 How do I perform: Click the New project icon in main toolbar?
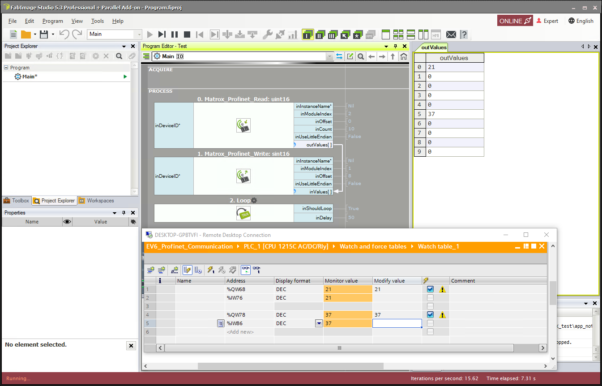pos(13,34)
